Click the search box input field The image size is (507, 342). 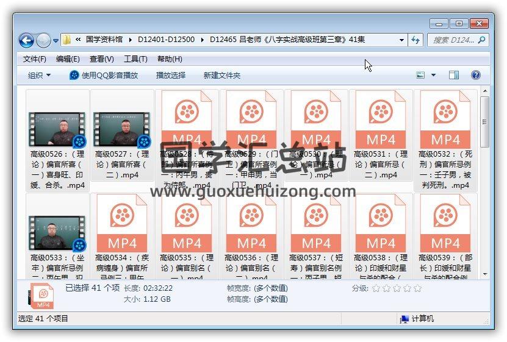(x=455, y=40)
